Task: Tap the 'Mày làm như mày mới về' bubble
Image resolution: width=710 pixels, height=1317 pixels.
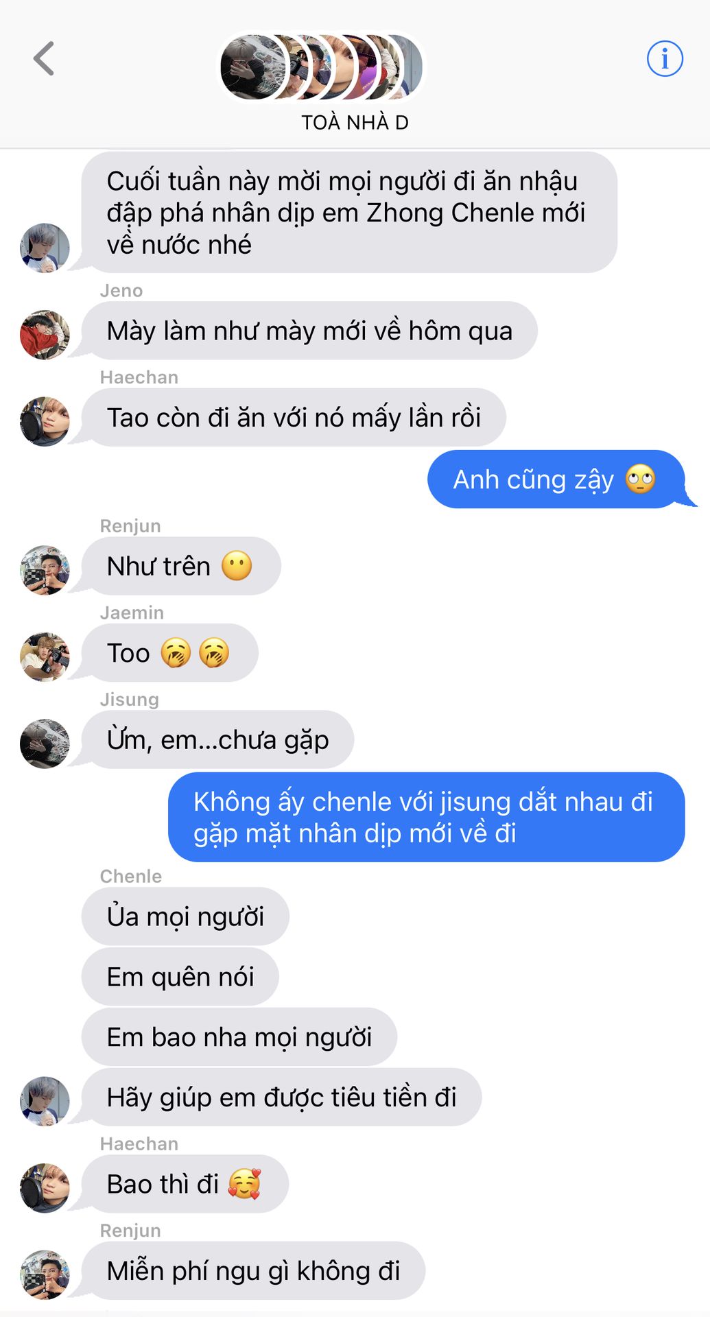Action: [309, 331]
